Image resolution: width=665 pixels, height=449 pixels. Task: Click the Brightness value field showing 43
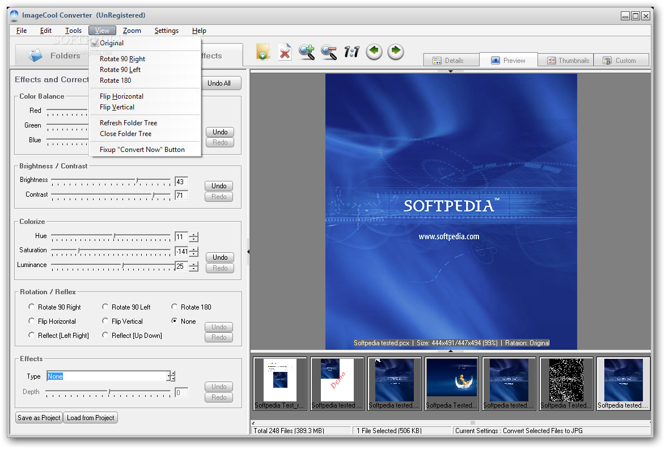point(181,182)
